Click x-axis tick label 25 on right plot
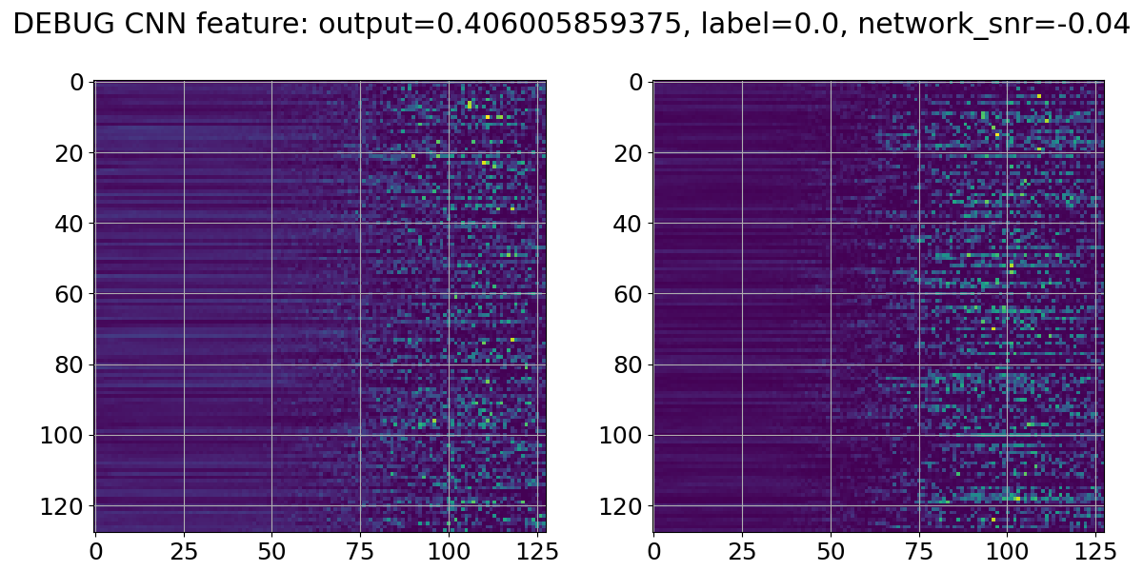 742,550
